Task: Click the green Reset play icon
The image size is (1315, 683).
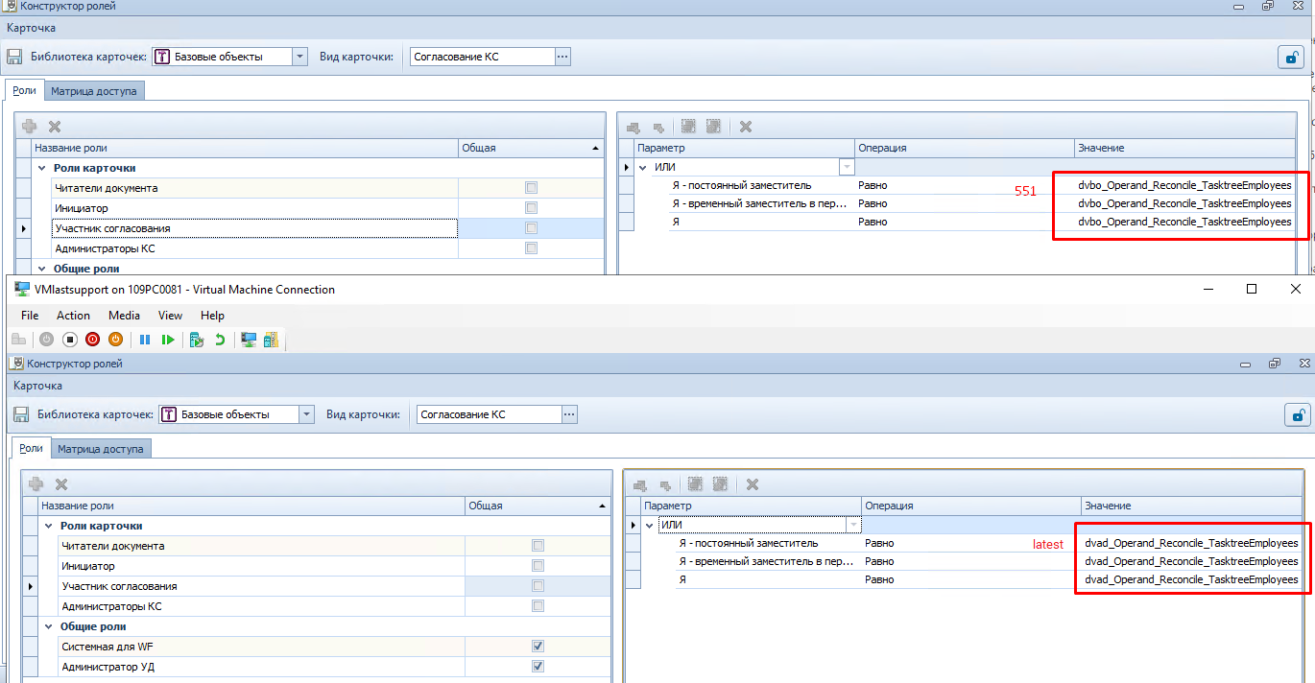Action: point(168,340)
